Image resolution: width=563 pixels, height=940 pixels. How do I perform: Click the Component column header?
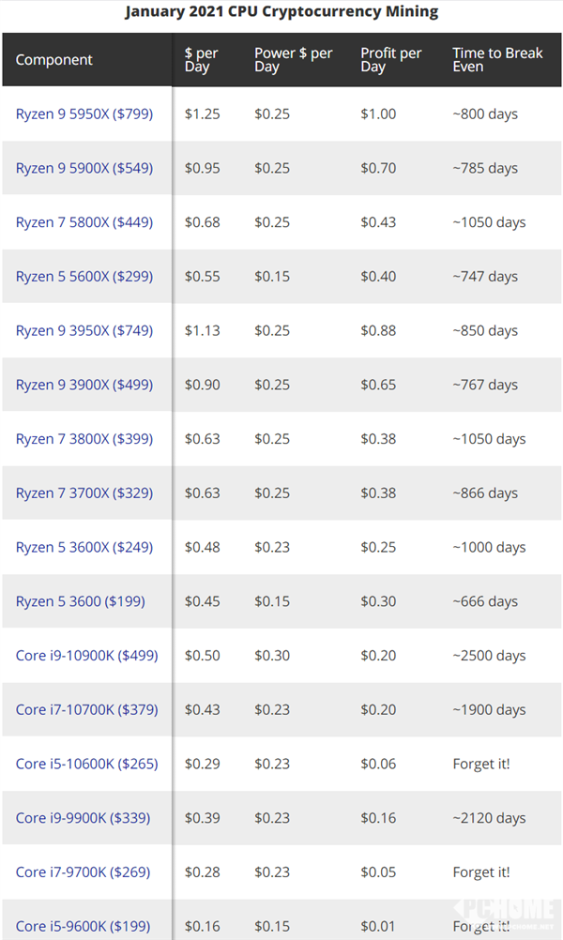pyautogui.click(x=54, y=60)
